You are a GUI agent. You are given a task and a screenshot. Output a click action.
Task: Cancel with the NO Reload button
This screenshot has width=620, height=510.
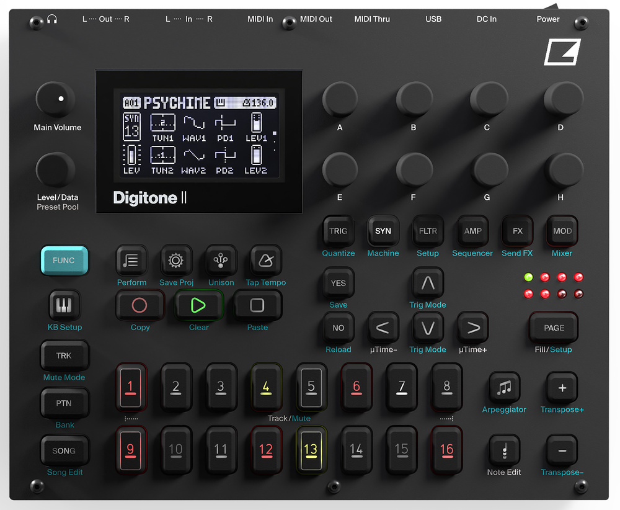click(x=338, y=328)
